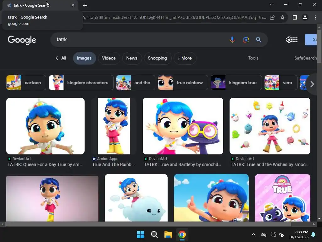This screenshot has height=242, width=322.
Task: Open Google Lens image search
Action: pyautogui.click(x=246, y=39)
